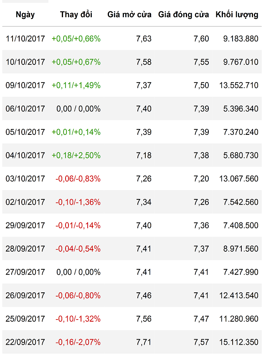Click the Khối lượng column header
Viewport: 271px width, 356px height.
tap(237, 15)
